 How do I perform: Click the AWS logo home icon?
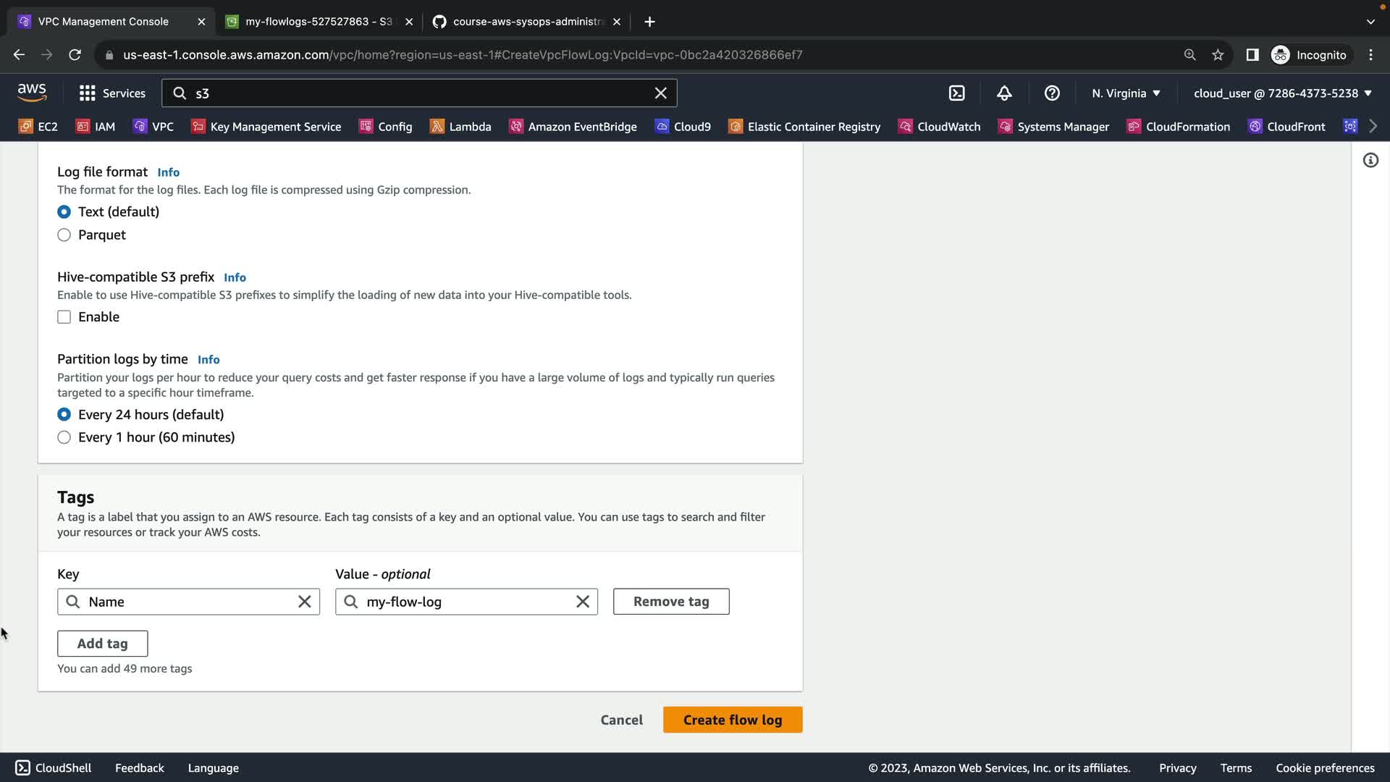click(32, 93)
